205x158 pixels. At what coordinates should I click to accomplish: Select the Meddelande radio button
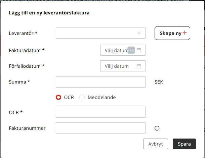tap(82, 97)
